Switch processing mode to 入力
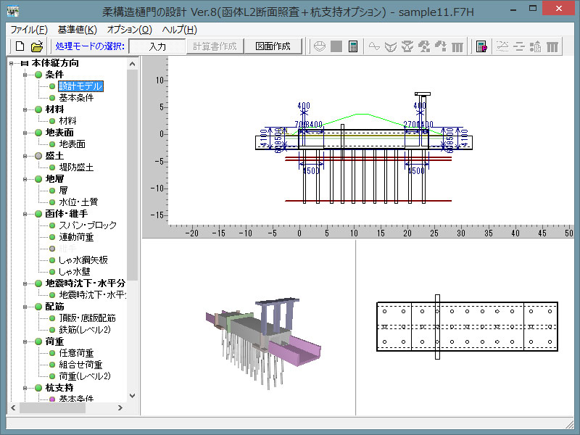The height and width of the screenshot is (435, 580). [157, 46]
